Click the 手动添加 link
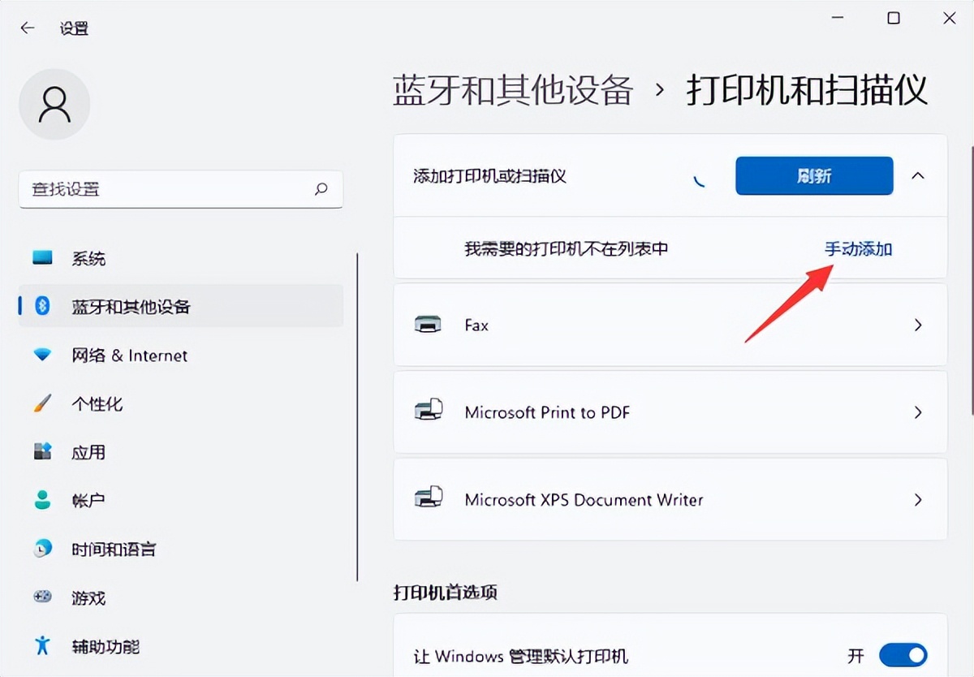 point(857,249)
